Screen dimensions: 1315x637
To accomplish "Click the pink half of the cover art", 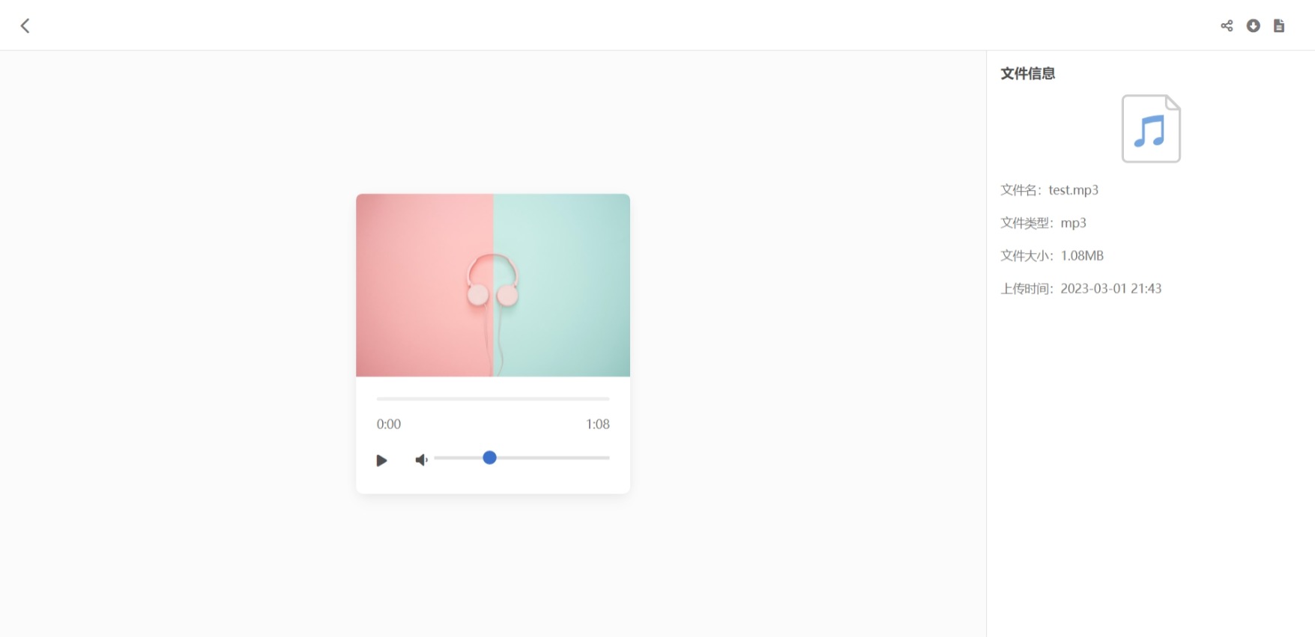I will tap(424, 285).
